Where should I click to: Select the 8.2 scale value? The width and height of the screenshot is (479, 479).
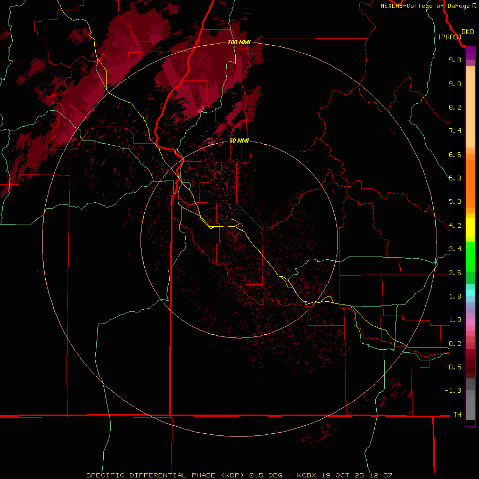455,107
